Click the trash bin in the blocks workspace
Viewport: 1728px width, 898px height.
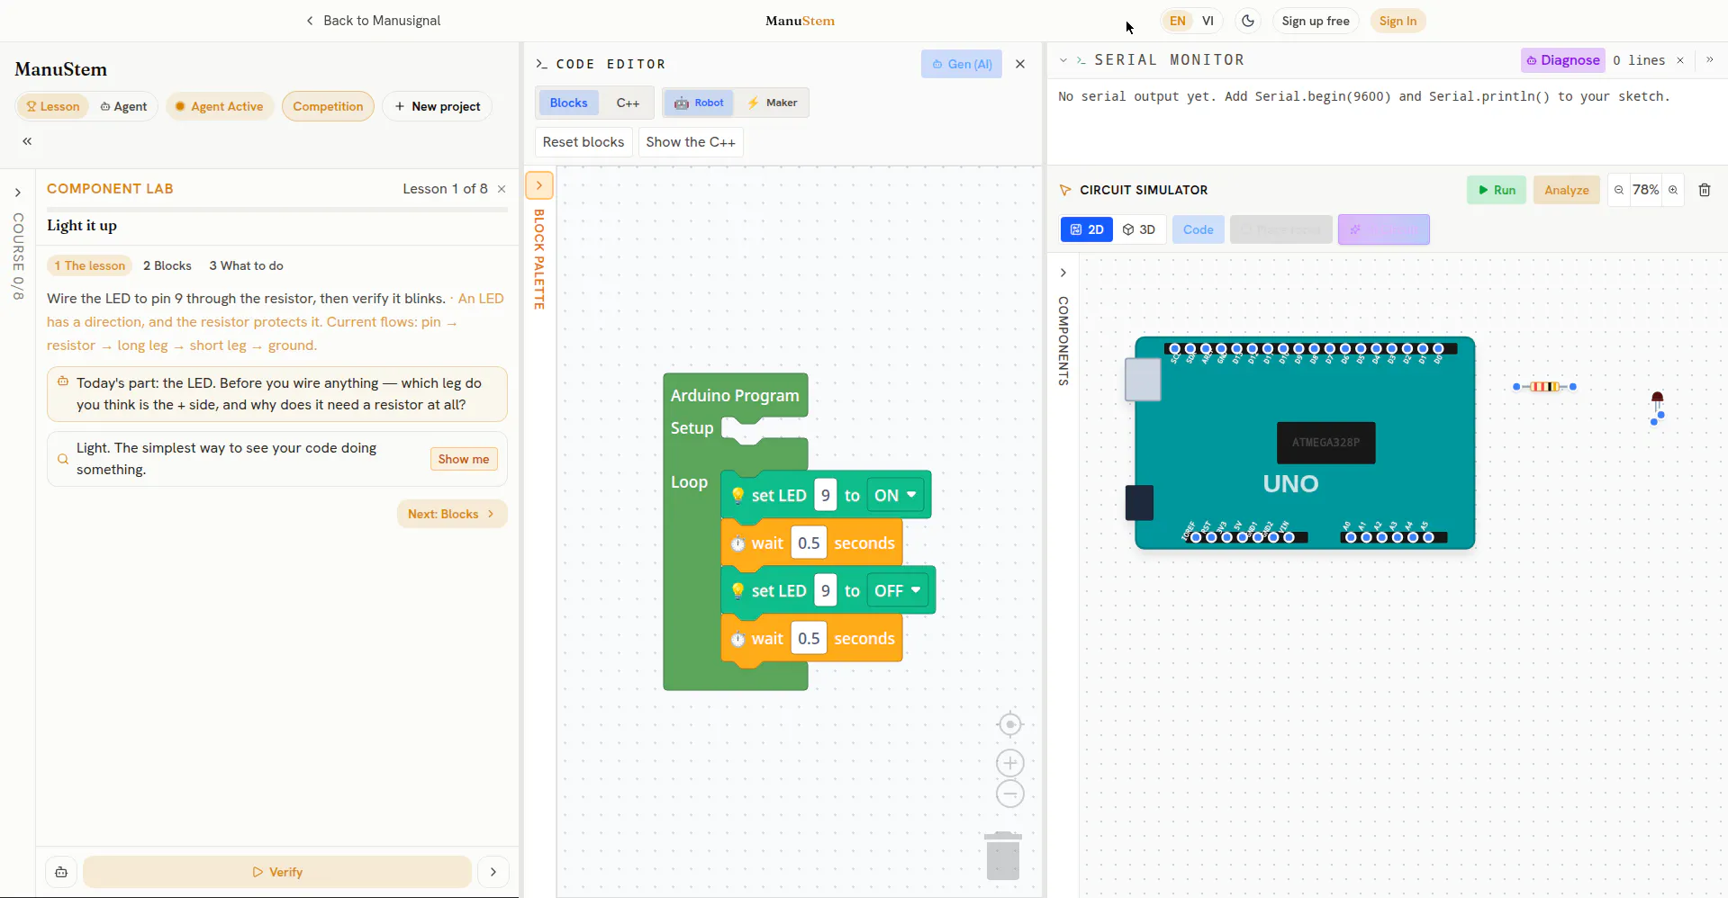click(x=1002, y=856)
